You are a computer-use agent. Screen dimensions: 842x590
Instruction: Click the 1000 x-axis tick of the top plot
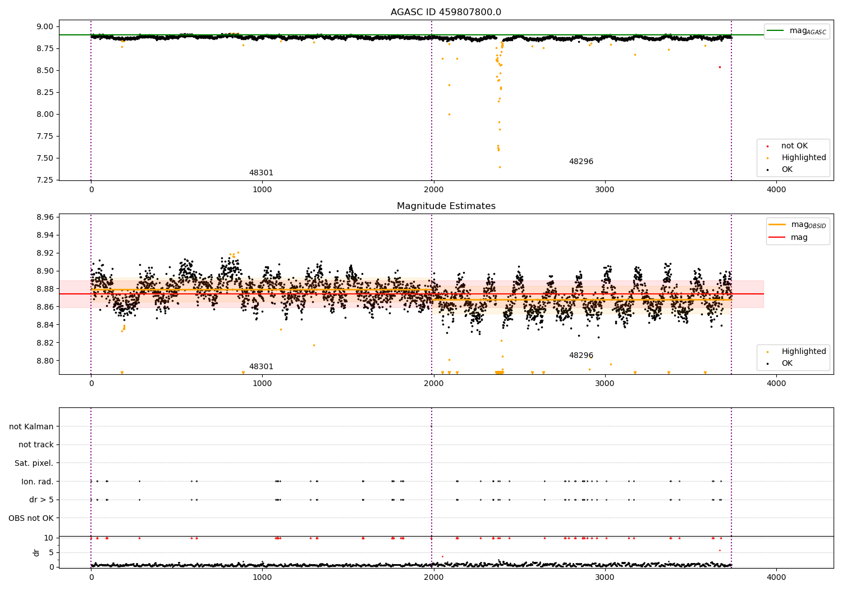[263, 190]
